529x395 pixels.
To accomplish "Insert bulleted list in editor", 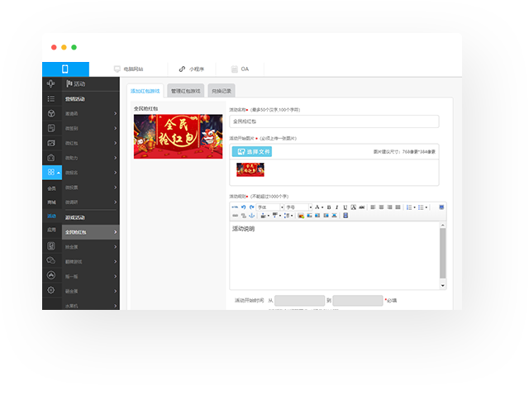I will [x=422, y=207].
